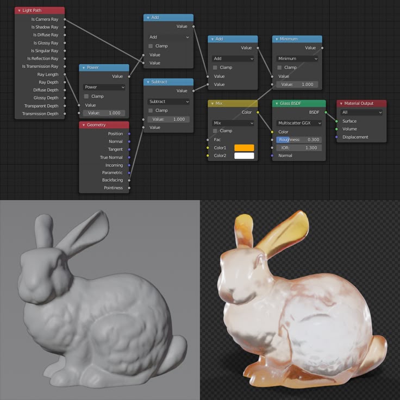The image size is (400, 400).
Task: Open operation dropdown of Add node above Subtract
Action: click(168, 37)
